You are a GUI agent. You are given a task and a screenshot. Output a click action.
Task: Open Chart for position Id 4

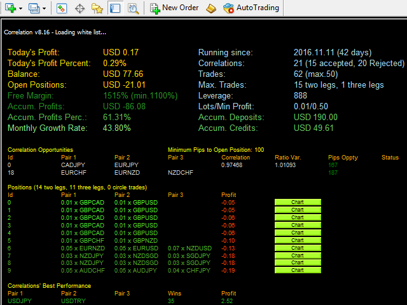pos(298,233)
